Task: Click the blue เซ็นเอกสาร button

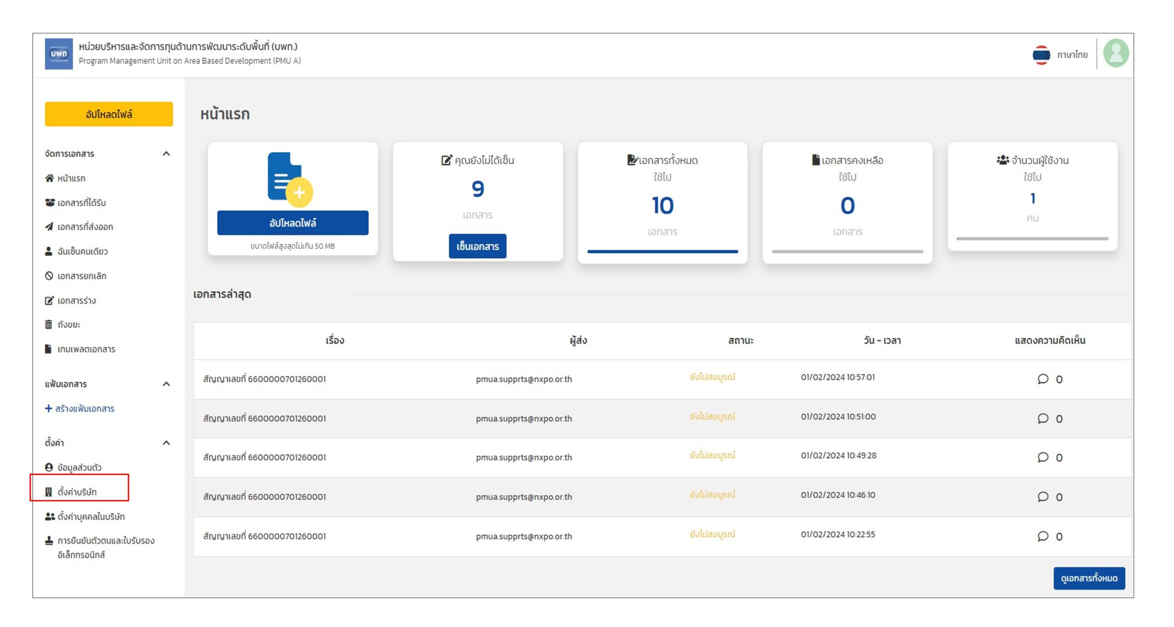Action: pyautogui.click(x=477, y=246)
